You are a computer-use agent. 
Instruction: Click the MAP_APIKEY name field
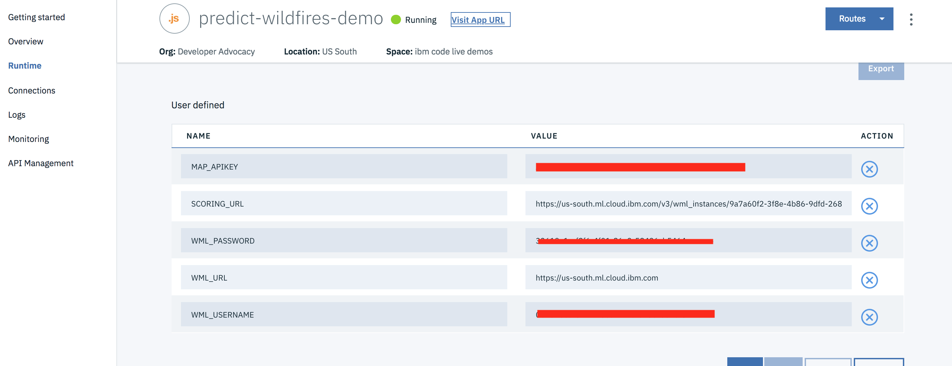click(343, 167)
